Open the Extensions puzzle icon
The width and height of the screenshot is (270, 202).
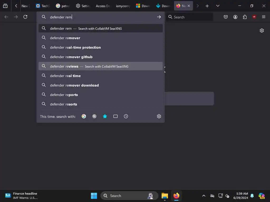(245, 17)
